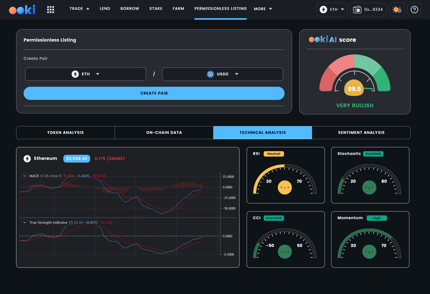The width and height of the screenshot is (430, 294).
Task: Open the apps grid menu icon
Action: point(51,10)
